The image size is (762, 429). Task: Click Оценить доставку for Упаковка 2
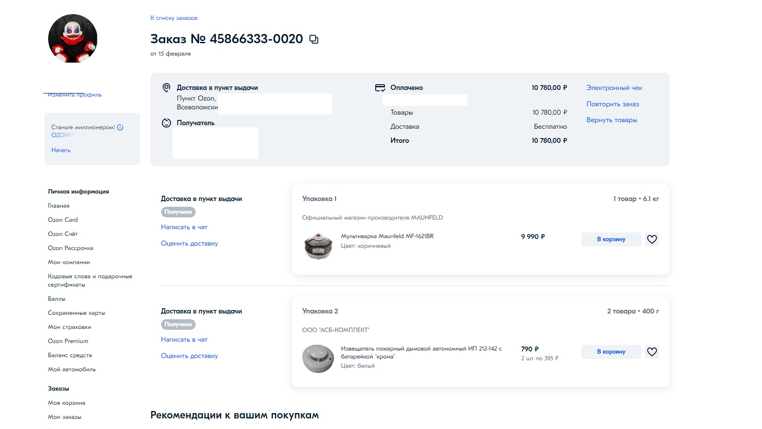(189, 356)
